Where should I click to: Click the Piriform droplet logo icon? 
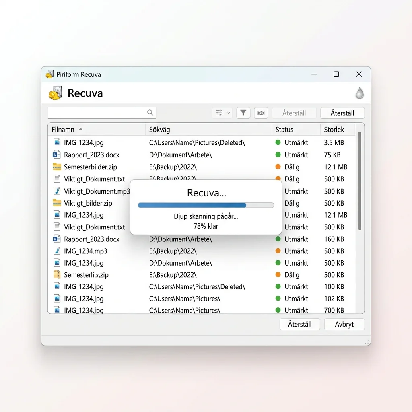pyautogui.click(x=359, y=93)
